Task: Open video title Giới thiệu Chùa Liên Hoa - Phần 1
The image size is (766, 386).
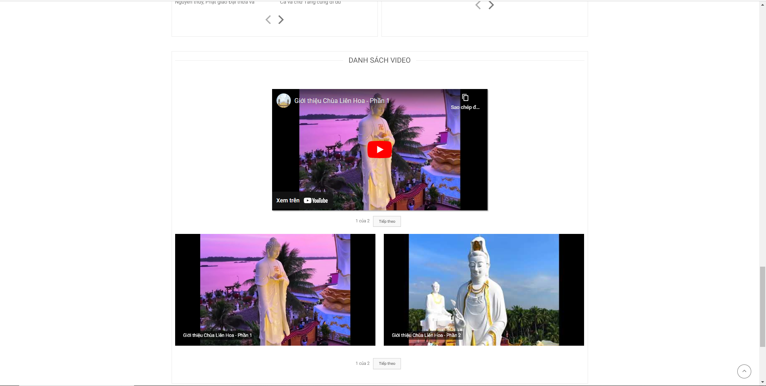Action: point(342,101)
